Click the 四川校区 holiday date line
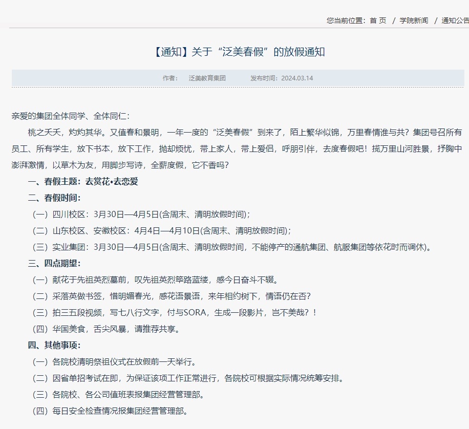469x429 pixels. [141, 214]
